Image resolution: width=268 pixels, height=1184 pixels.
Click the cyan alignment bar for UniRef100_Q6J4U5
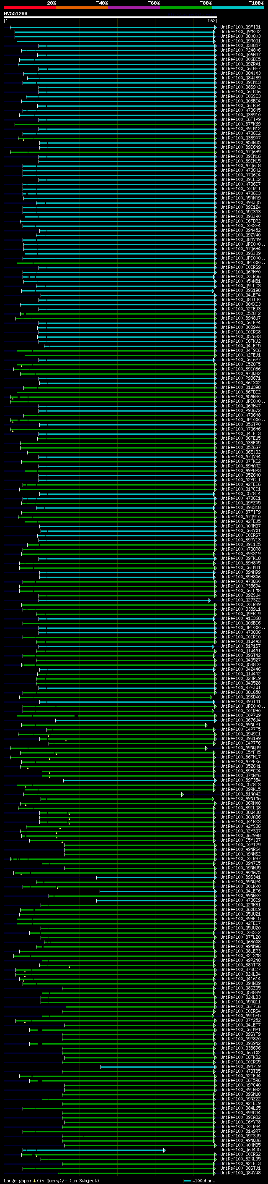pos(94,1150)
